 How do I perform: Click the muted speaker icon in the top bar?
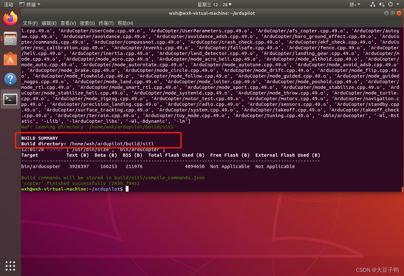[381, 4]
